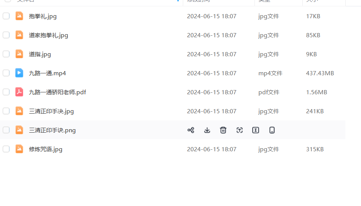This screenshot has width=361, height=206.
Task: Open 九路一通骄阳老师.pdf by its name
Action: [57, 92]
